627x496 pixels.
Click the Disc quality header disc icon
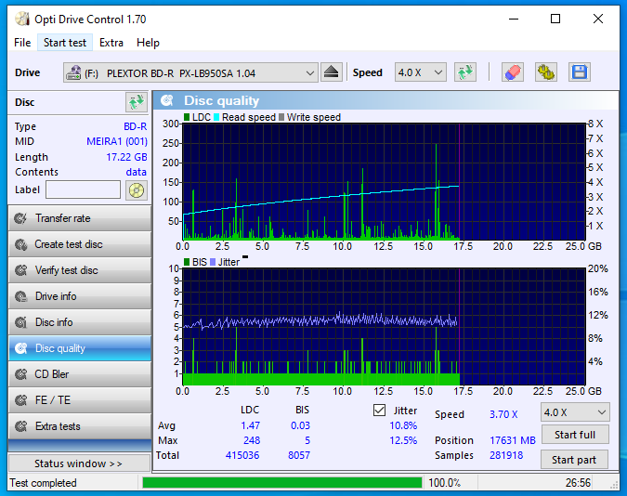point(167,100)
